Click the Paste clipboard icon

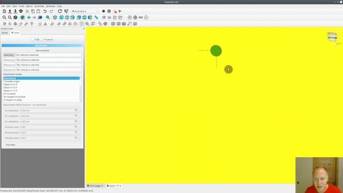pos(38,11)
